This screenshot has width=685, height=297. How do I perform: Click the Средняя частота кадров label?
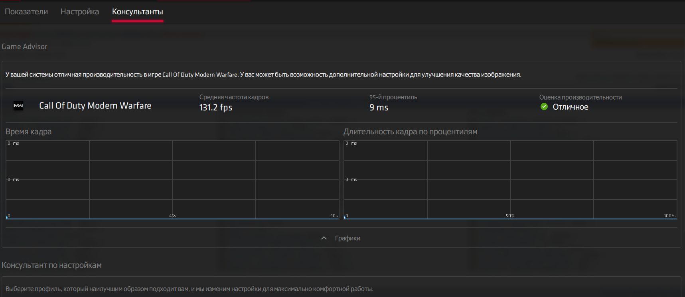234,97
